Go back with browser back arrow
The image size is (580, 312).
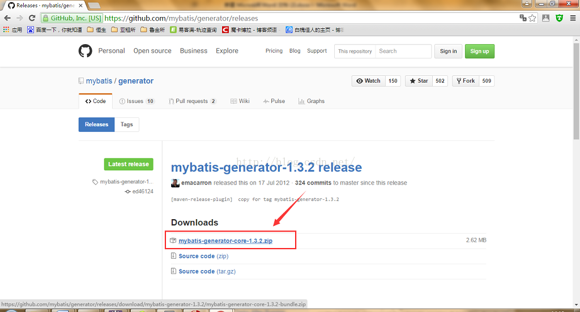(7, 18)
